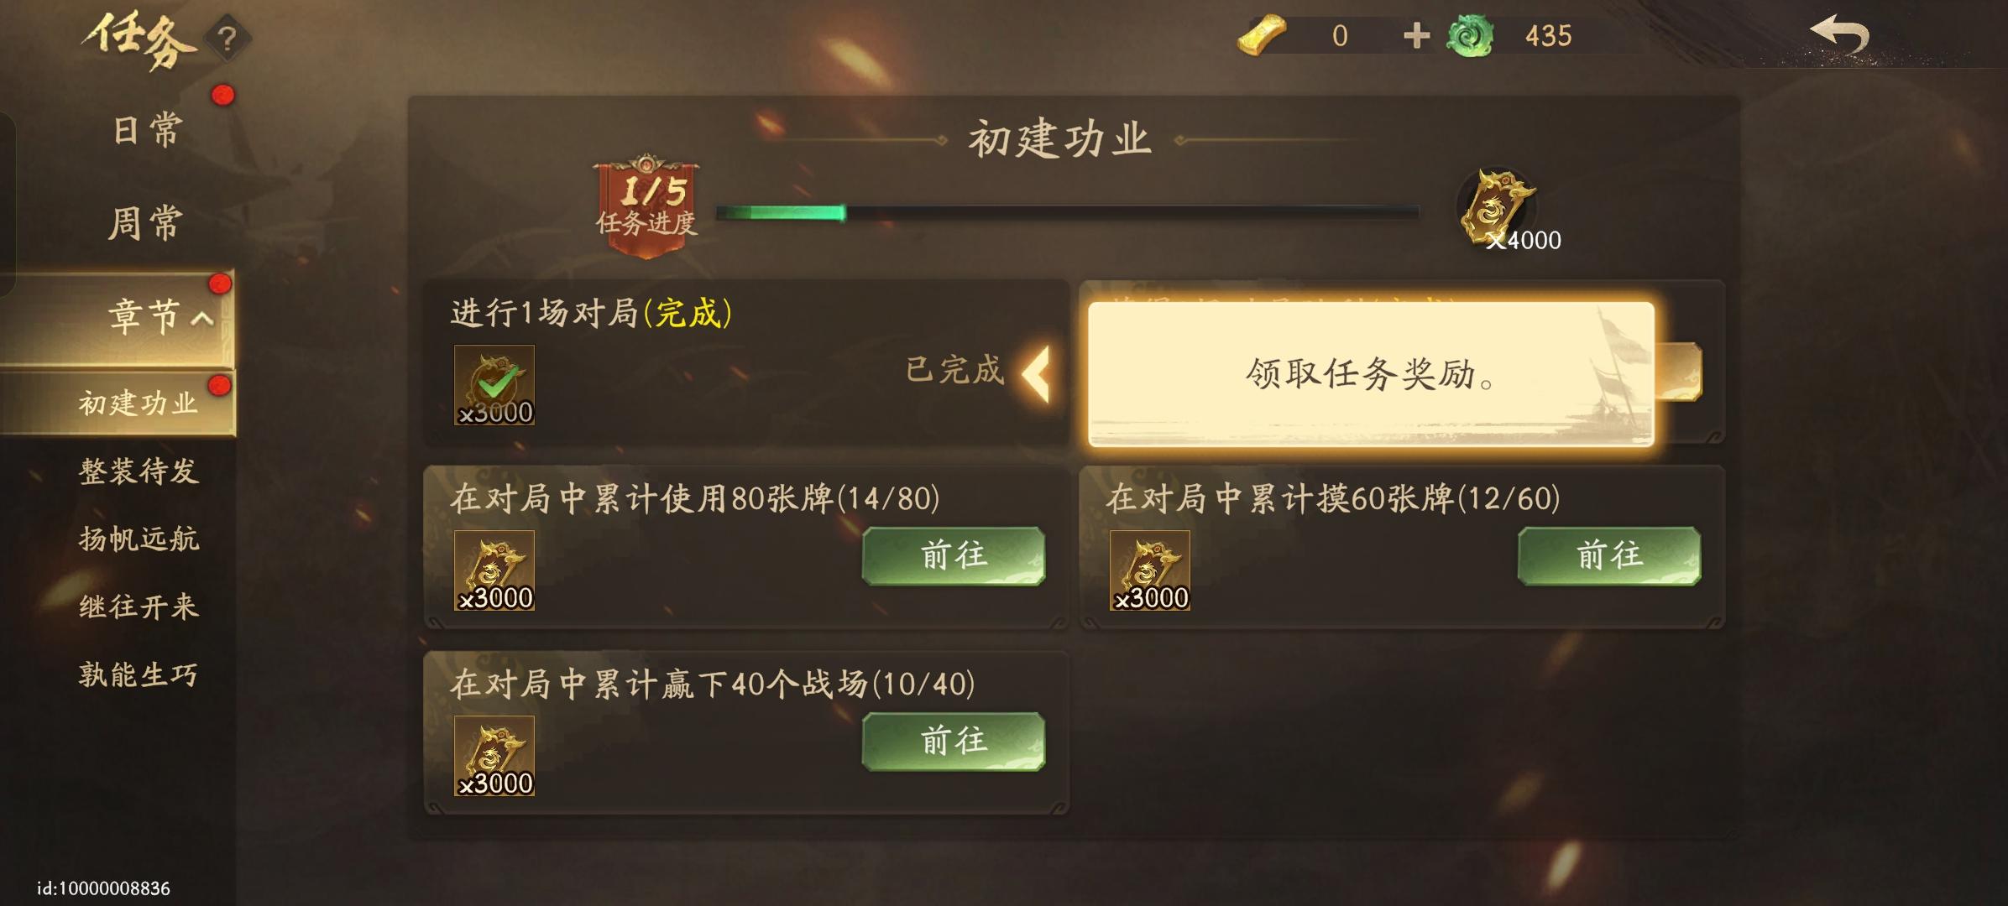This screenshot has width=2008, height=906.
Task: Click 前往 for 赢下40个战场 task
Action: point(954,742)
